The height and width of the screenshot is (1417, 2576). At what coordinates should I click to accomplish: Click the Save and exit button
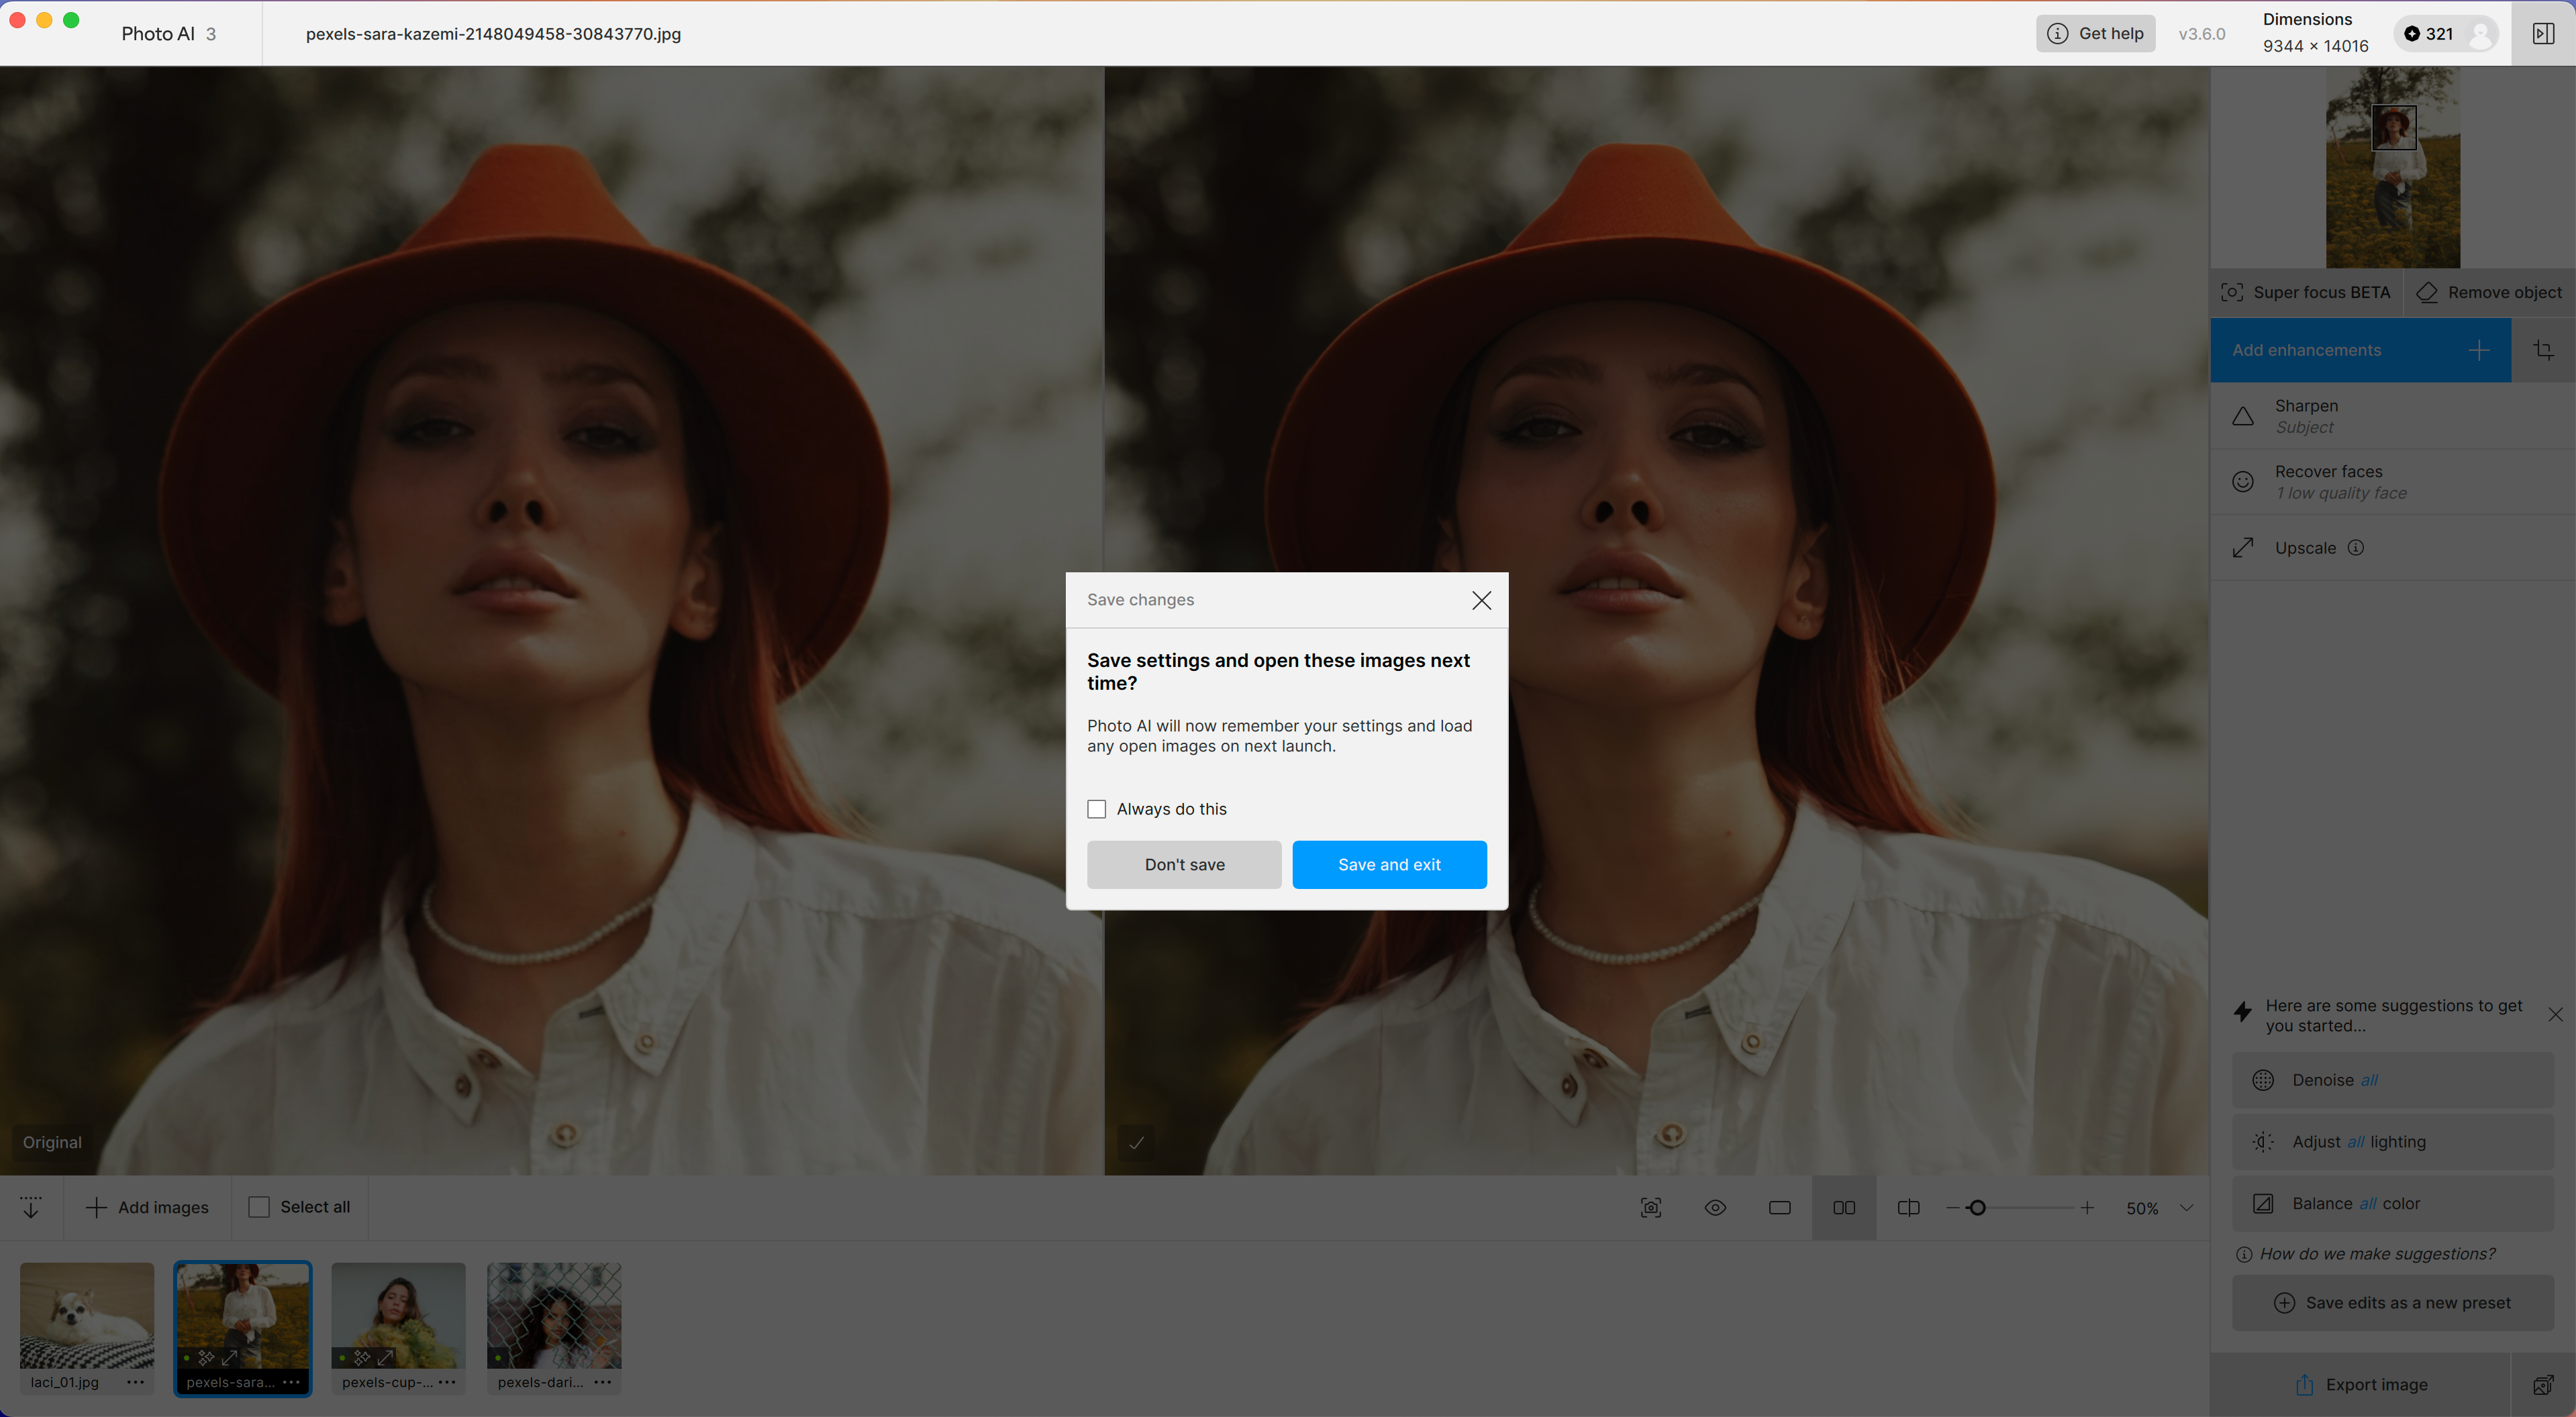click(x=1389, y=864)
